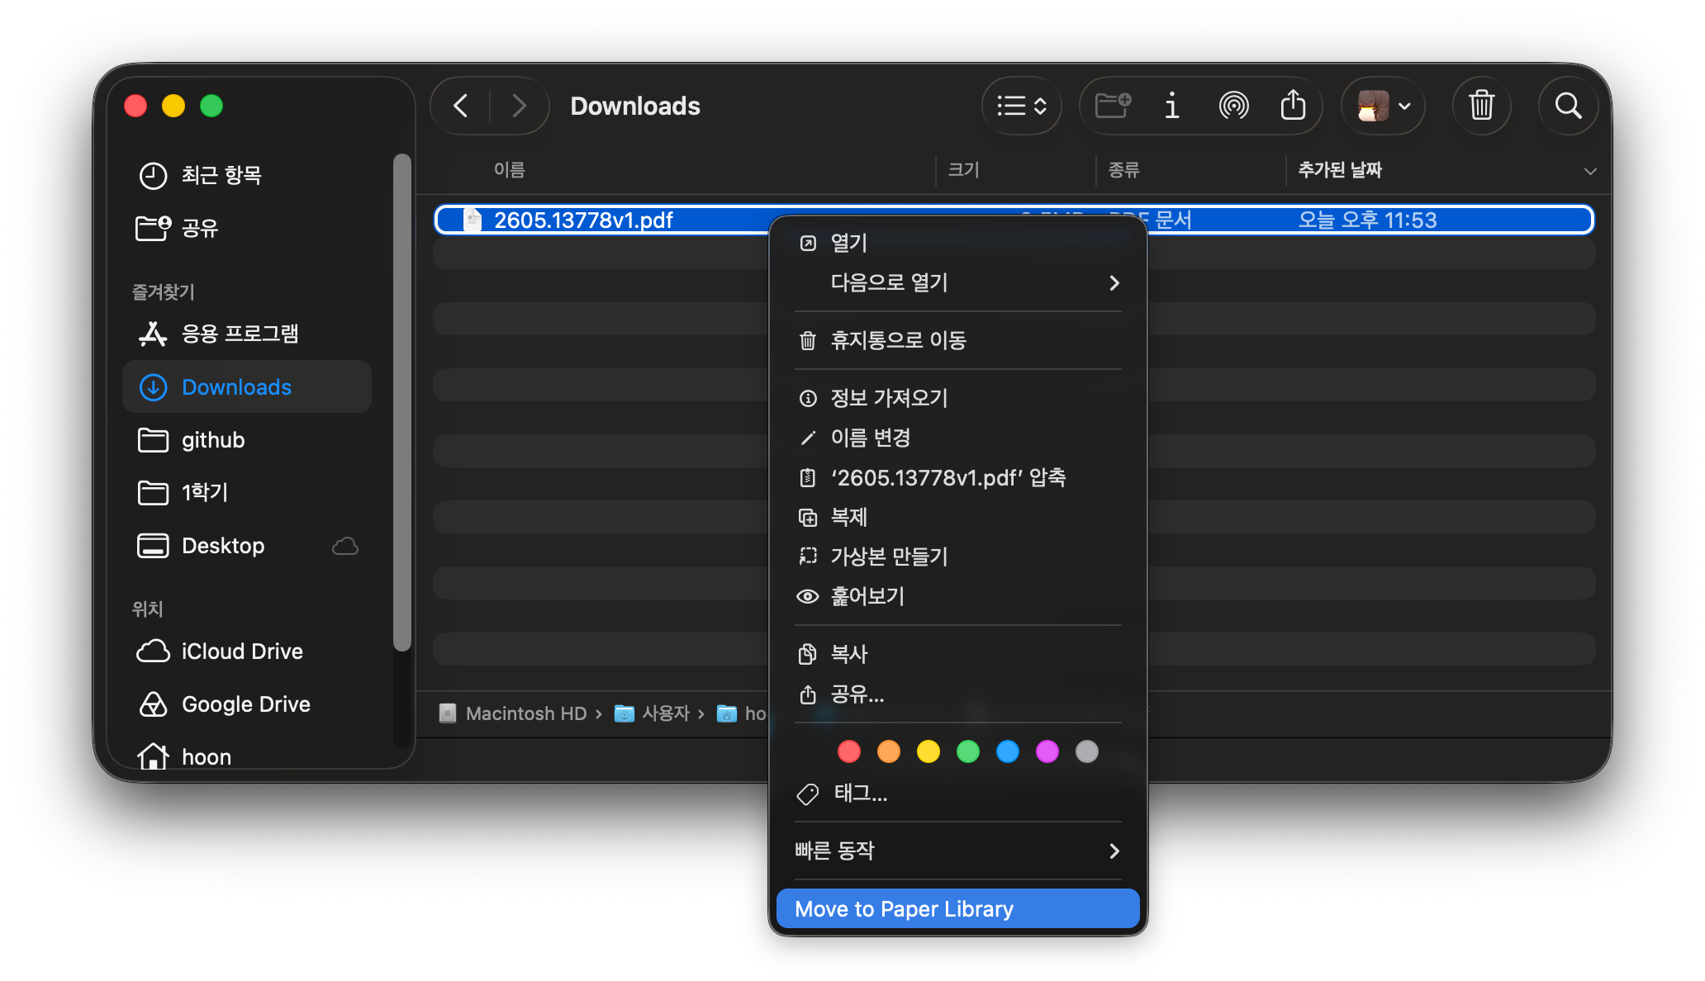
Task: Choose 복제 in the context menu
Action: tap(958, 517)
